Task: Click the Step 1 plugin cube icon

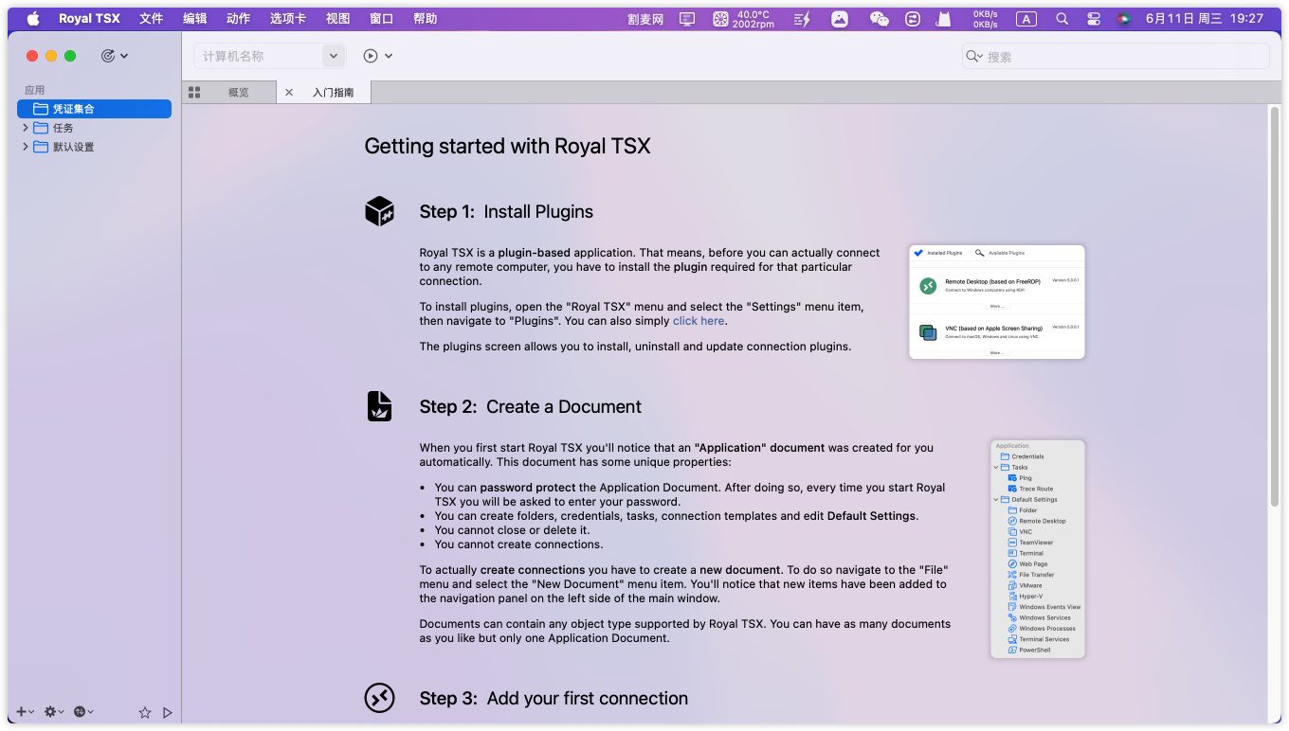Action: pyautogui.click(x=379, y=211)
